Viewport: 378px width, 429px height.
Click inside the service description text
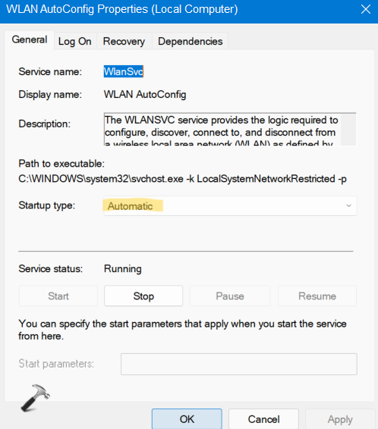coord(222,130)
